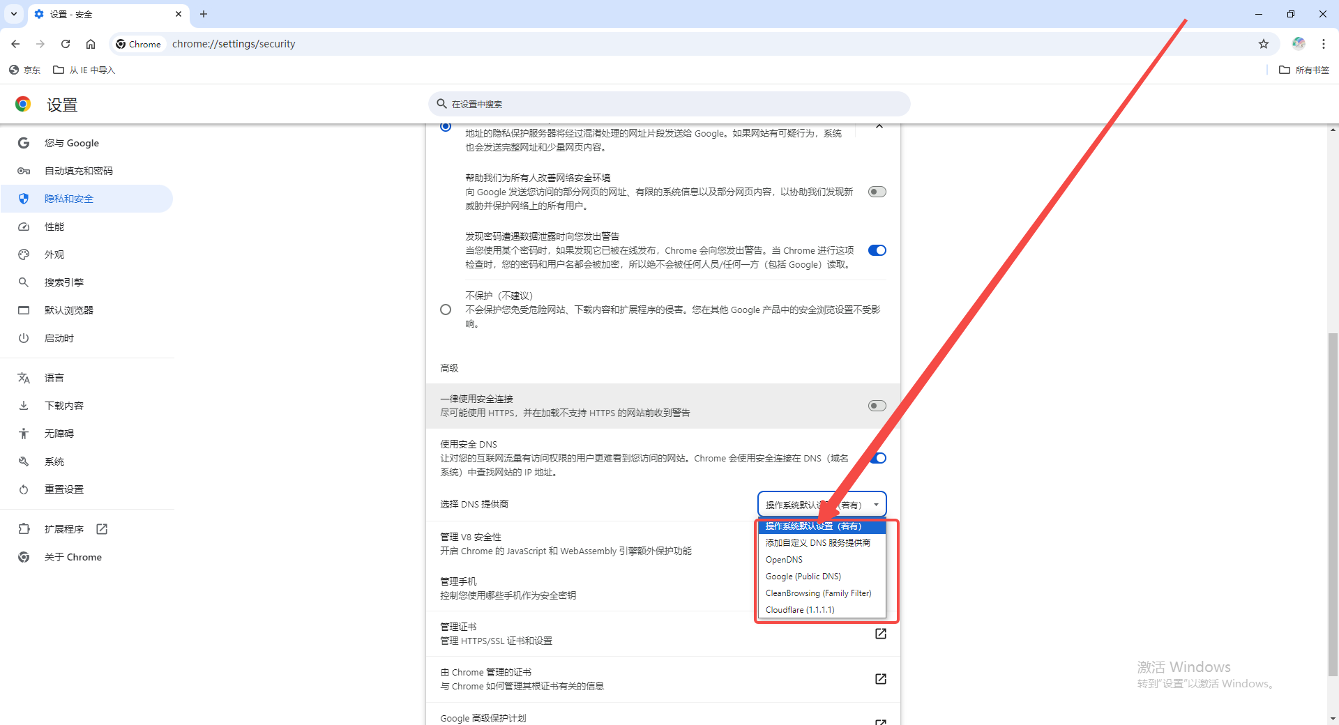Open a new tab with the plus button
1339x725 pixels.
(204, 14)
